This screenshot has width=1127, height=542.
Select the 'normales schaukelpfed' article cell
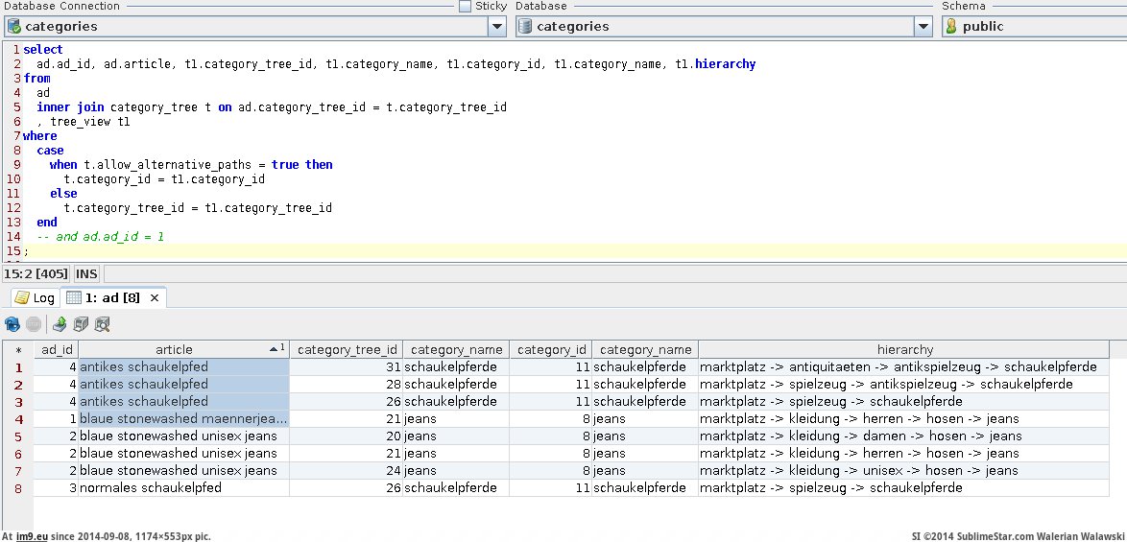point(151,487)
